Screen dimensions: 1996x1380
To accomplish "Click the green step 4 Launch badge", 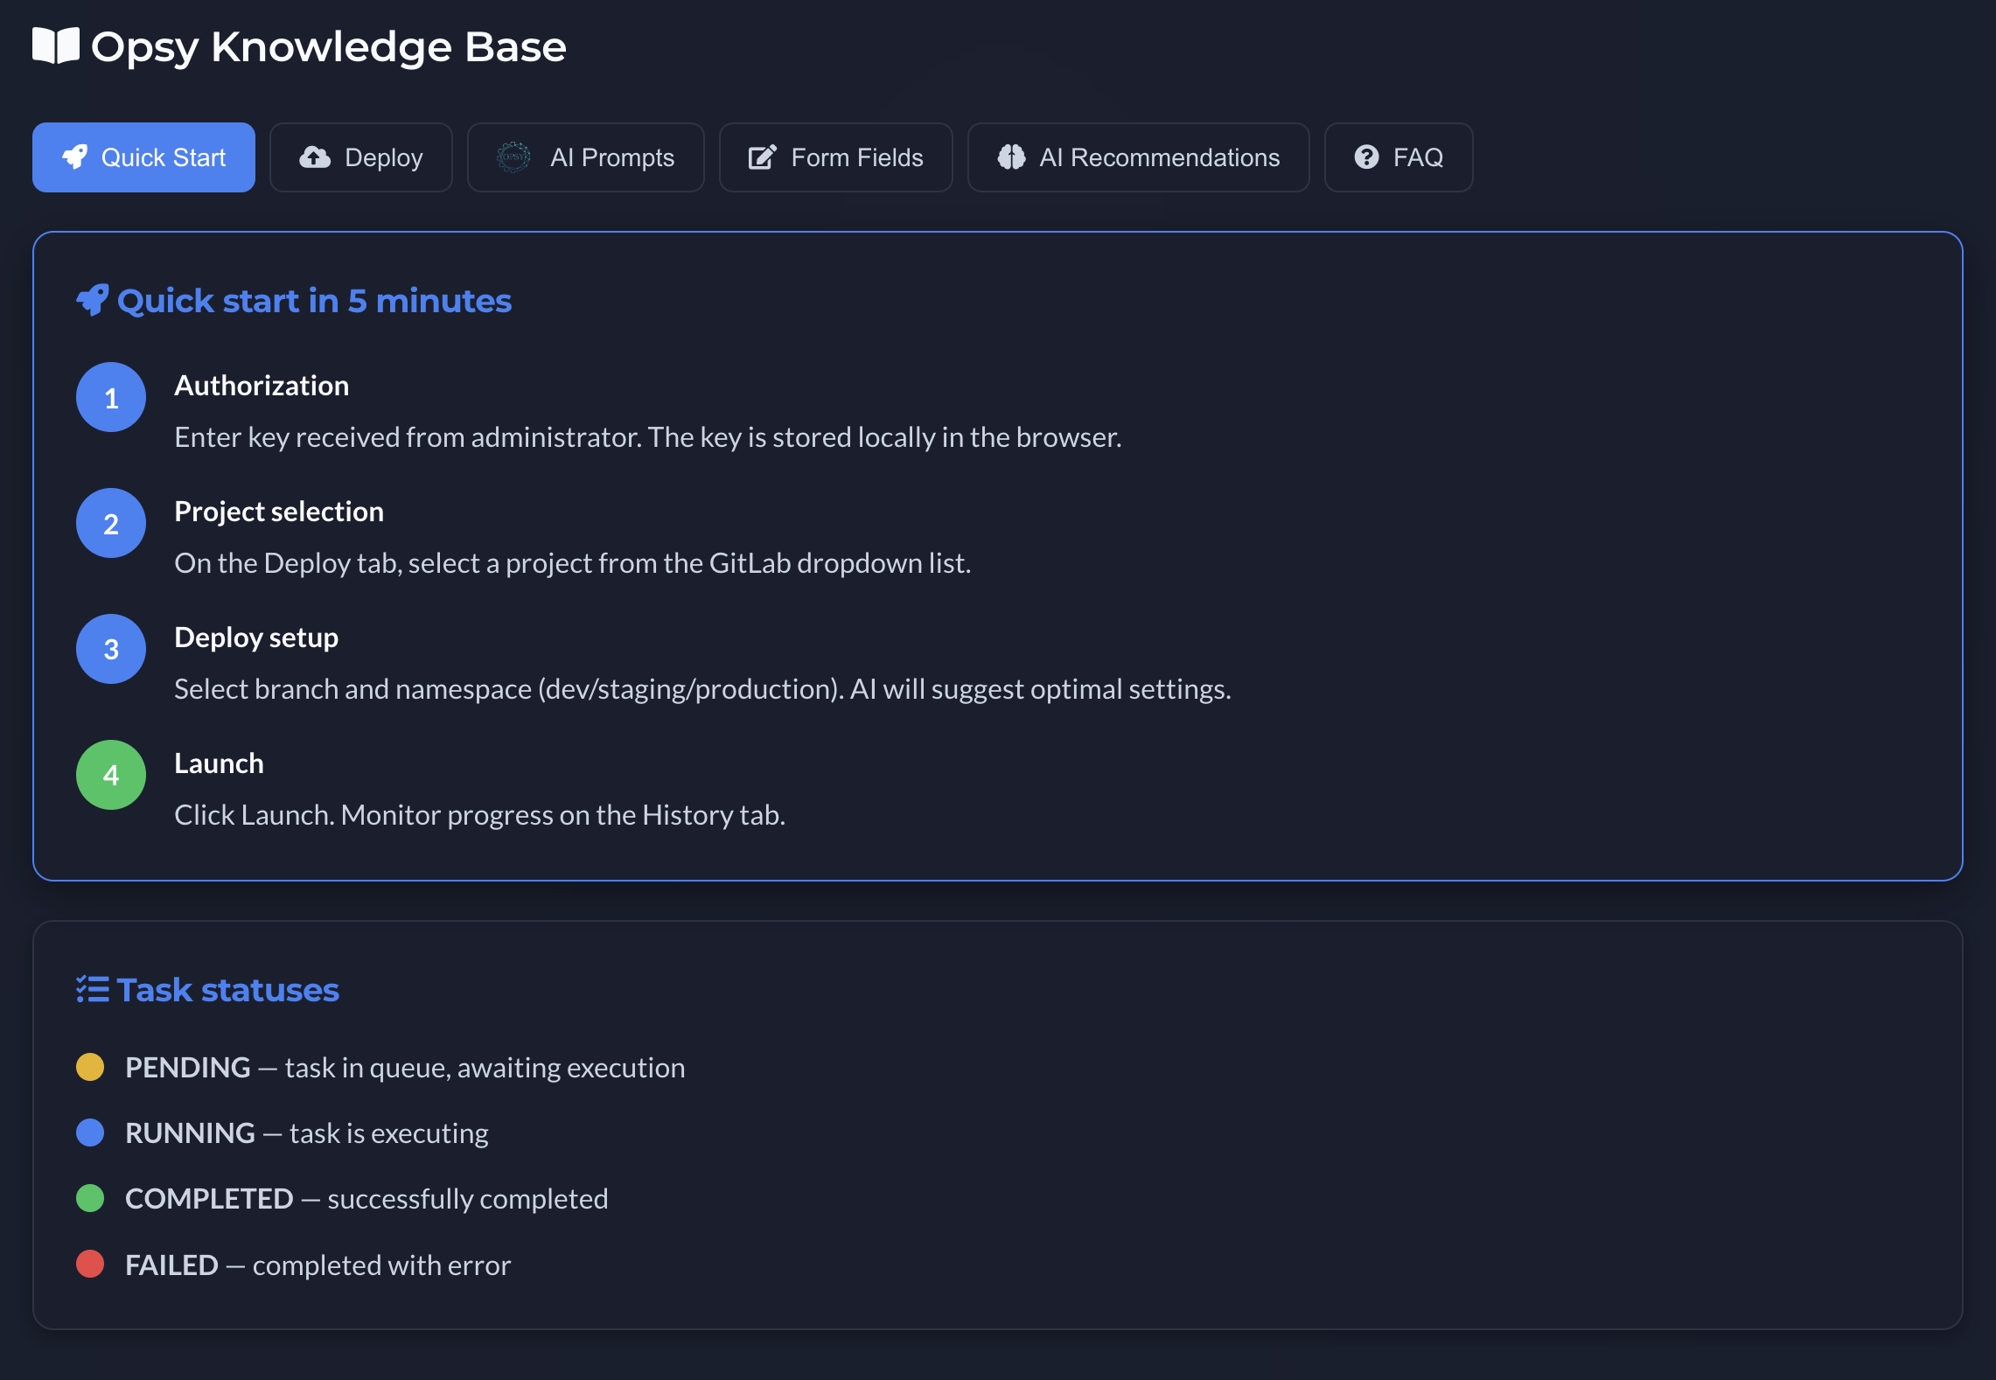I will pos(110,775).
